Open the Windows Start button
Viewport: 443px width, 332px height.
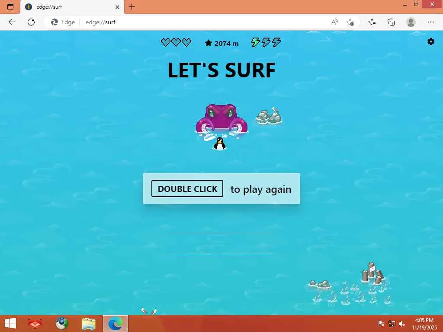tap(10, 323)
